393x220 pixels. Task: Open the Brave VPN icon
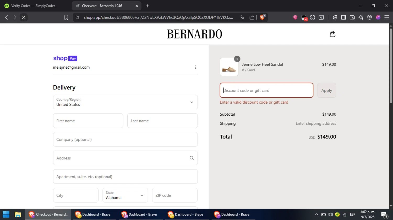(x=369, y=17)
